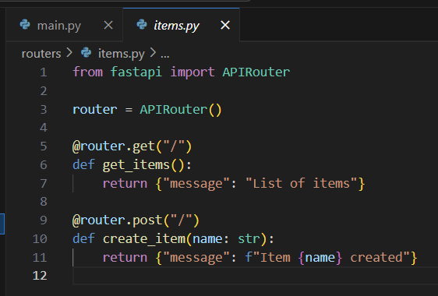Click the 'def' keyword on line 6
The width and height of the screenshot is (438, 296).
coord(84,164)
